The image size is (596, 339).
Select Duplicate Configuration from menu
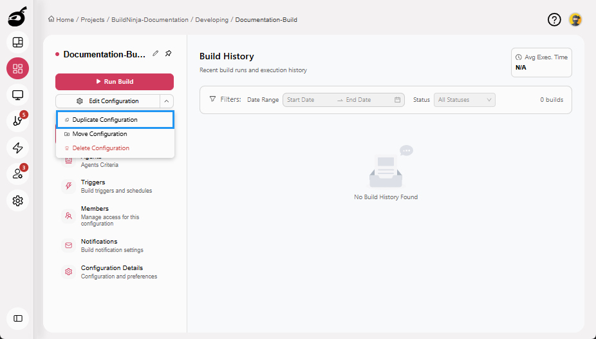coord(115,119)
